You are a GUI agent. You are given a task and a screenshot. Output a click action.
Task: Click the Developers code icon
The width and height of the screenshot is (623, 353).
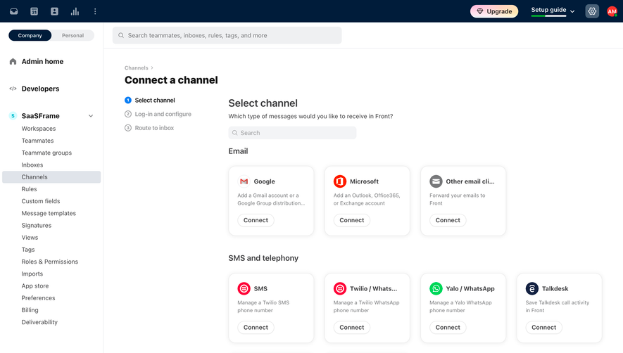point(13,89)
